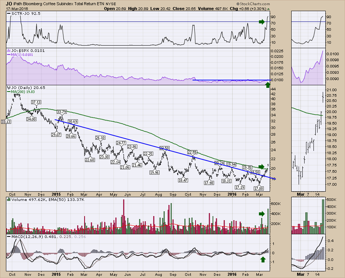This screenshot has height=278, width=345.
Task: Click the 500K label on zoom volume axis
Action: [332, 199]
